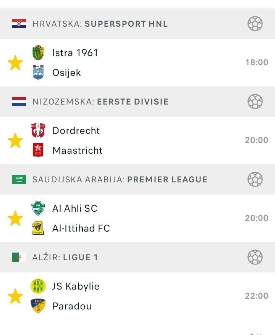The image size is (275, 335).
Task: Click the Paradou PAC club logo
Action: [x=38, y=306]
